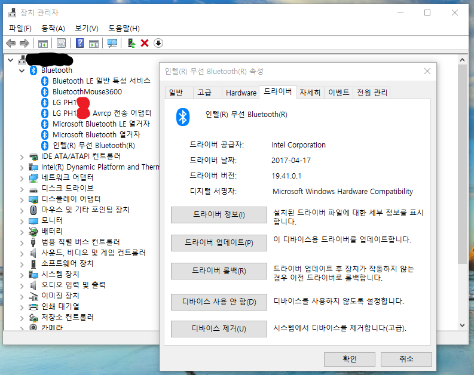The width and height of the screenshot is (474, 375).
Task: Expand 디스크 드라이브 node
Action: click(22, 189)
